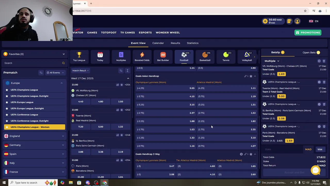330x186 pixels.
Task: Click the deposit plus icon beside balance
Action: [x=265, y=21]
